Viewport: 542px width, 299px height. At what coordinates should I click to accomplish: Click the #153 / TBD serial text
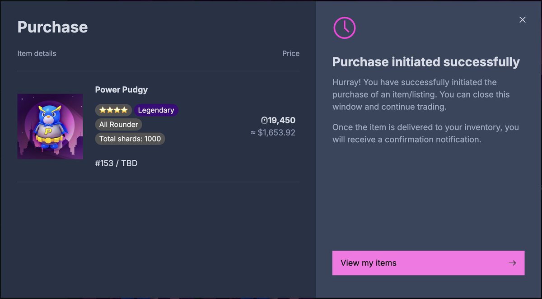pyautogui.click(x=117, y=163)
